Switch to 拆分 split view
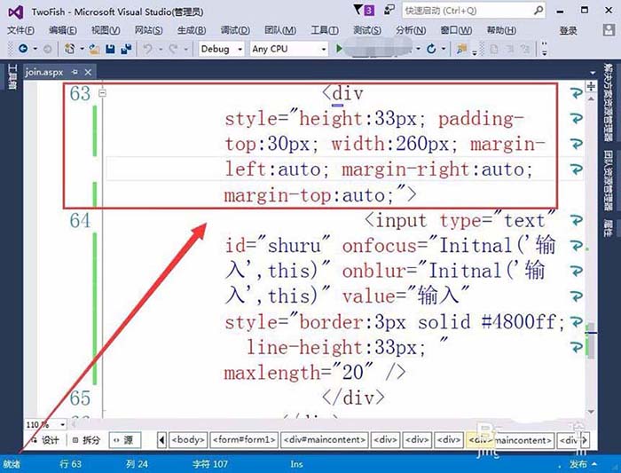621x473 pixels. click(x=87, y=440)
